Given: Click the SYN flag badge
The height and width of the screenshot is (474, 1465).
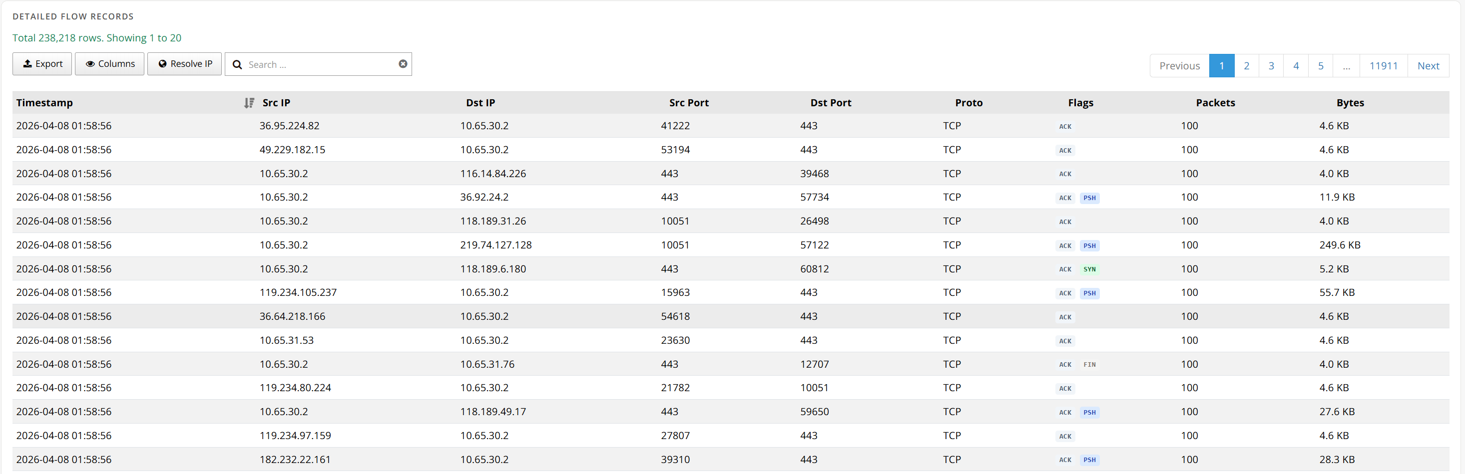Looking at the screenshot, I should (1089, 269).
